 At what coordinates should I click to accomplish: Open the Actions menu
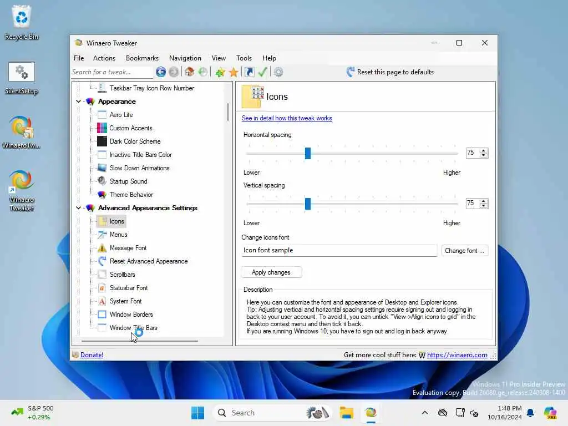[104, 58]
